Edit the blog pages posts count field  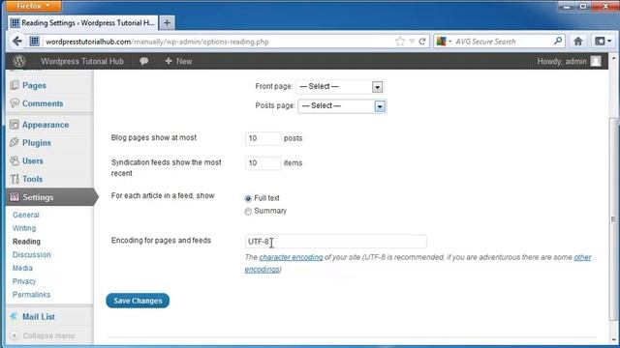coord(263,138)
